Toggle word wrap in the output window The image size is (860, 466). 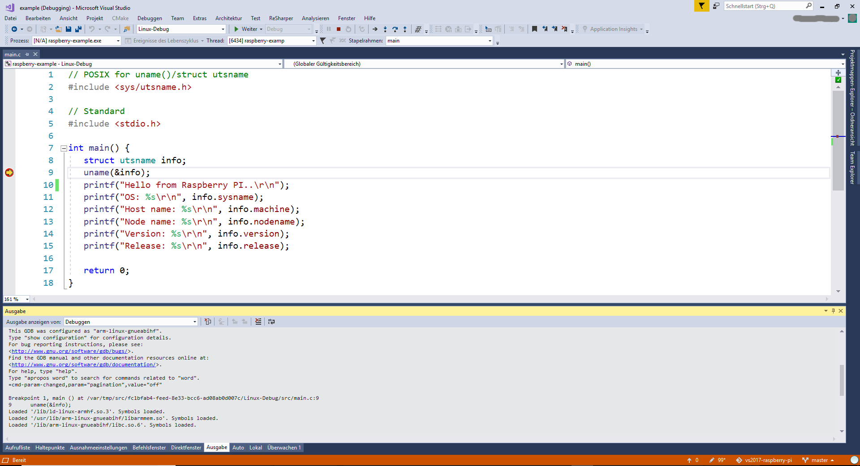click(x=271, y=322)
